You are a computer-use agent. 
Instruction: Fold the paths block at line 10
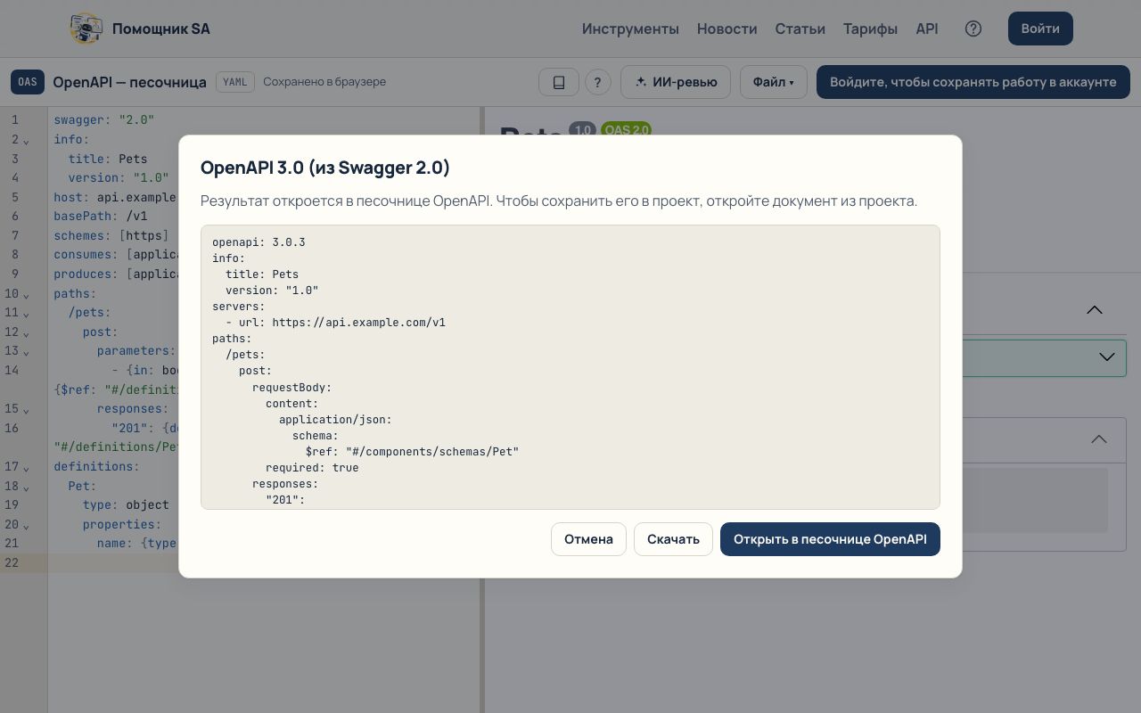pyautogui.click(x=26, y=295)
